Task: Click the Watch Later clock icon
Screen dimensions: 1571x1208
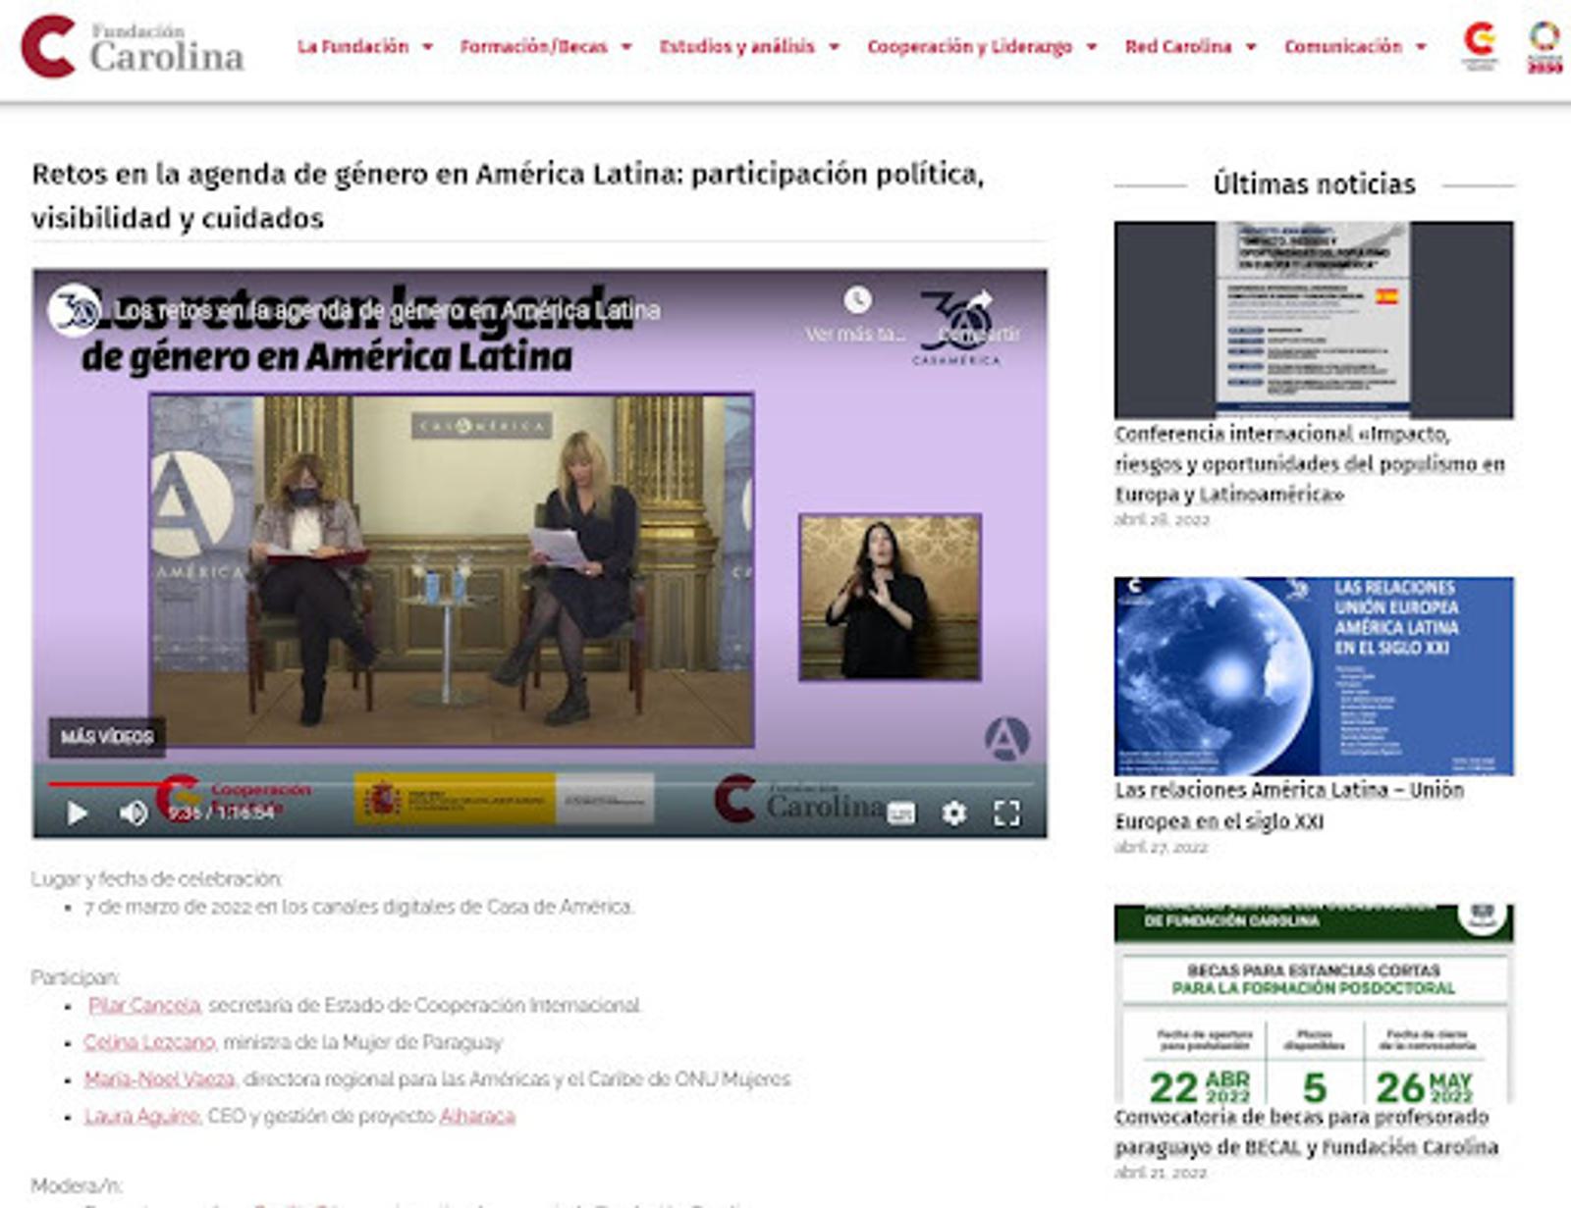Action: [x=857, y=300]
